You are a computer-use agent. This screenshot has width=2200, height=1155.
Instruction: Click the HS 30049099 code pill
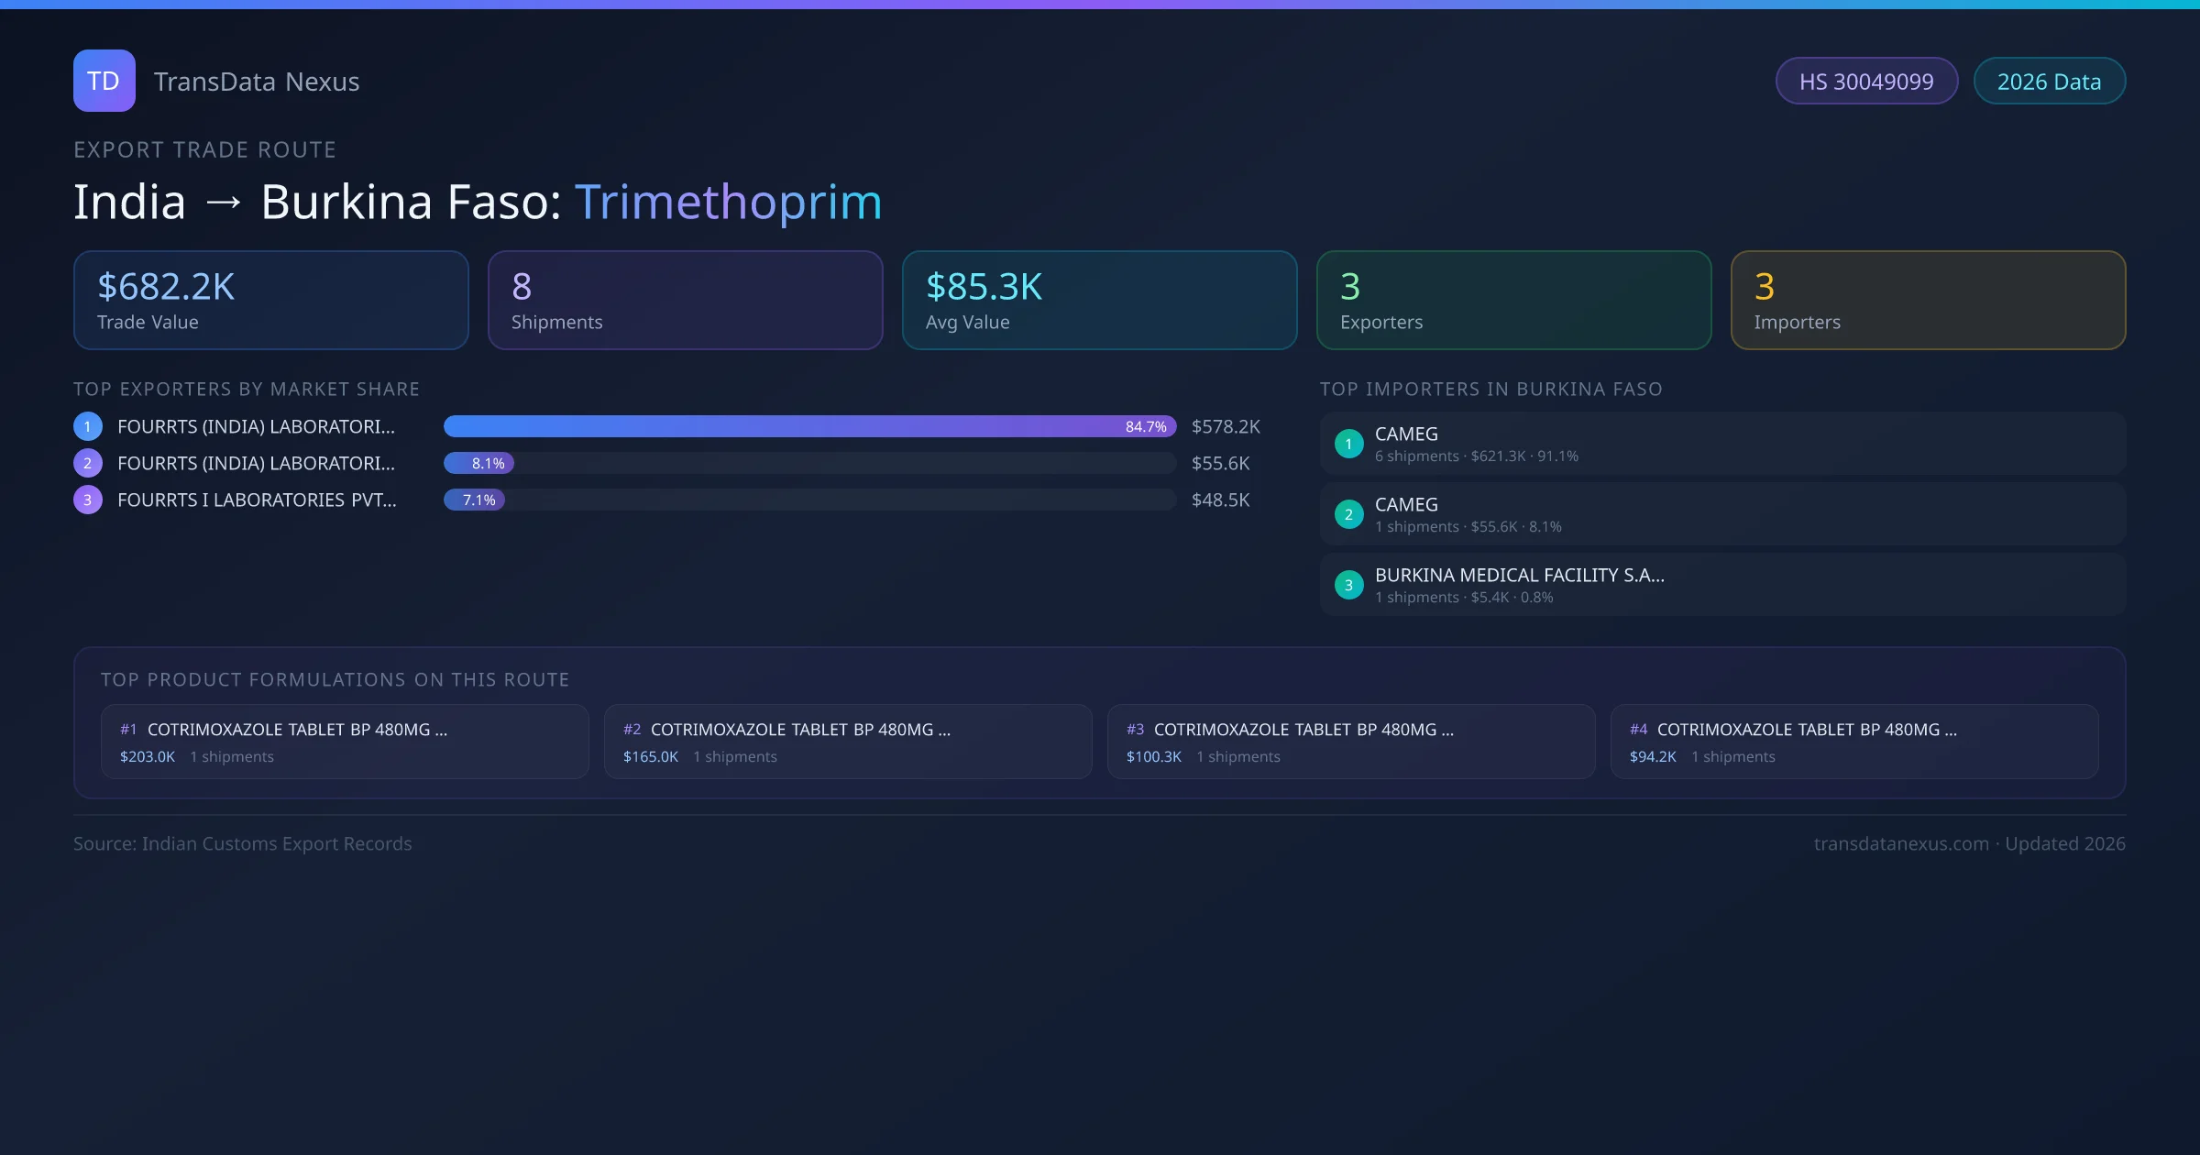pos(1865,82)
